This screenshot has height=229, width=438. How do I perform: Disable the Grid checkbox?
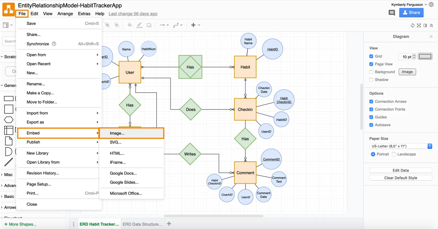pos(371,56)
